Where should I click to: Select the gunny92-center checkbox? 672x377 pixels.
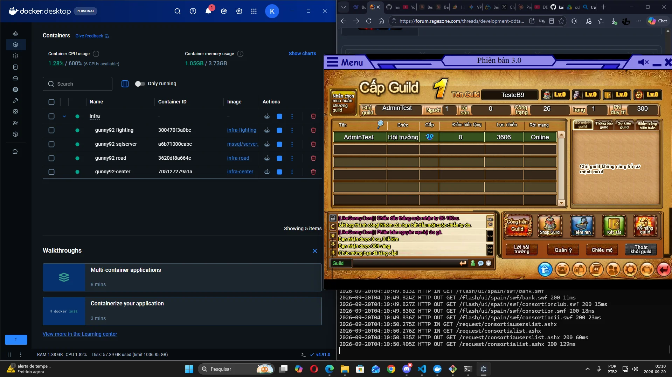pos(51,172)
